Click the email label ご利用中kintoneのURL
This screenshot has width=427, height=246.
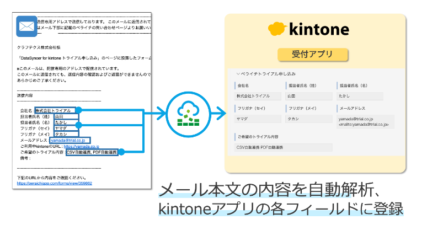pyautogui.click(x=41, y=146)
